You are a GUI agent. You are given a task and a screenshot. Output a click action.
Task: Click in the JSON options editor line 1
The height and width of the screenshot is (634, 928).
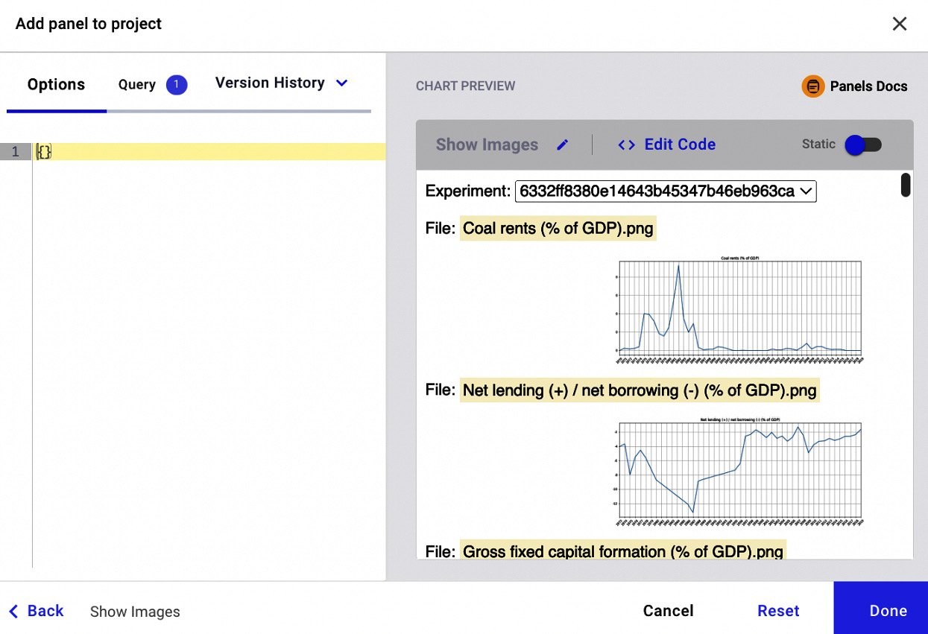pos(209,152)
